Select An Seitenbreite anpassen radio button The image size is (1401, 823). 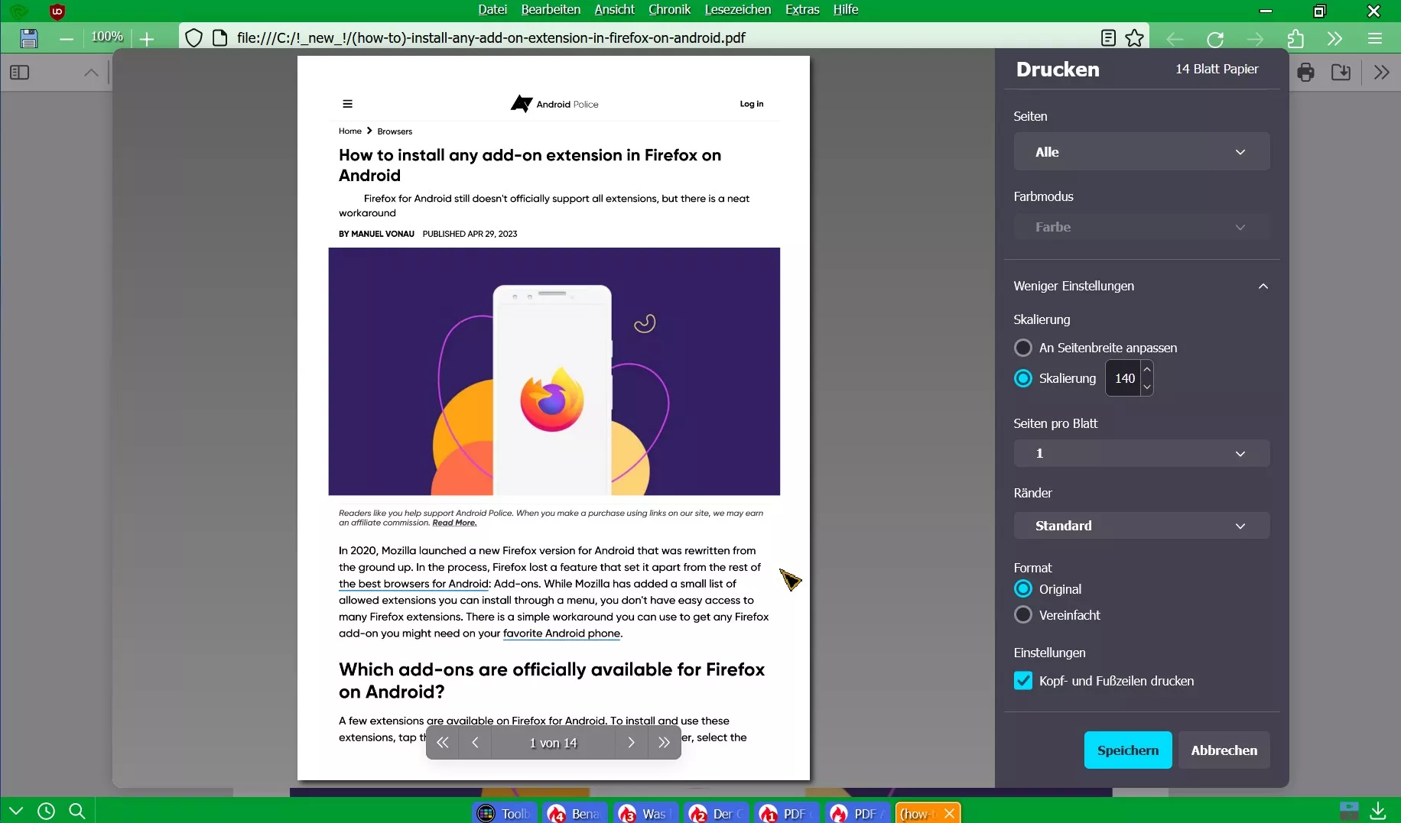pos(1022,348)
